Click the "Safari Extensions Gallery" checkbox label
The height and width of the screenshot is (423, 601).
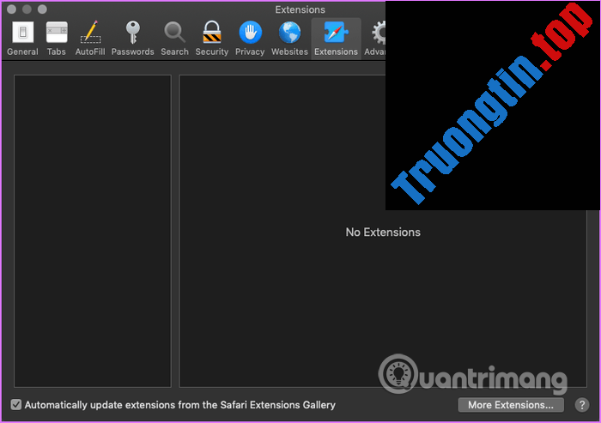pos(180,404)
